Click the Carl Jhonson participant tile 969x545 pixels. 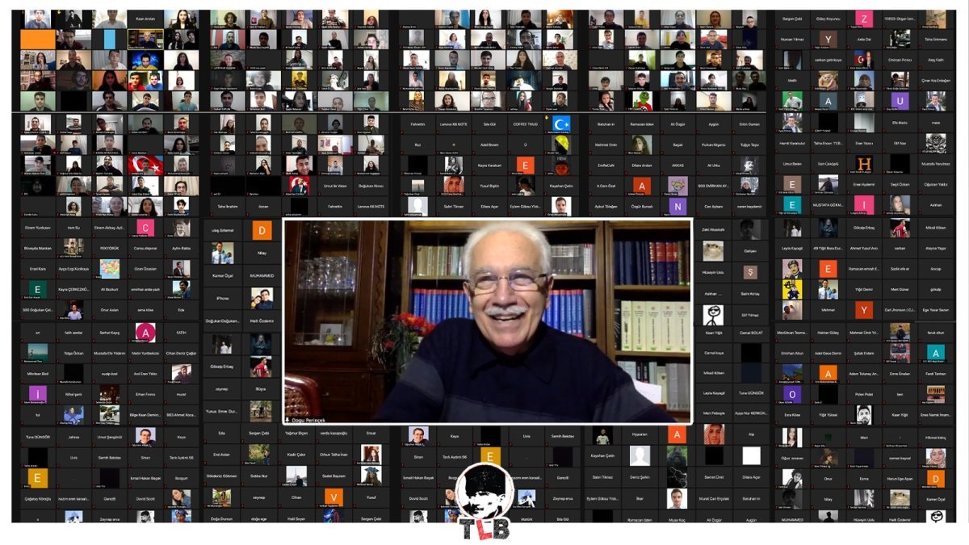click(900, 309)
